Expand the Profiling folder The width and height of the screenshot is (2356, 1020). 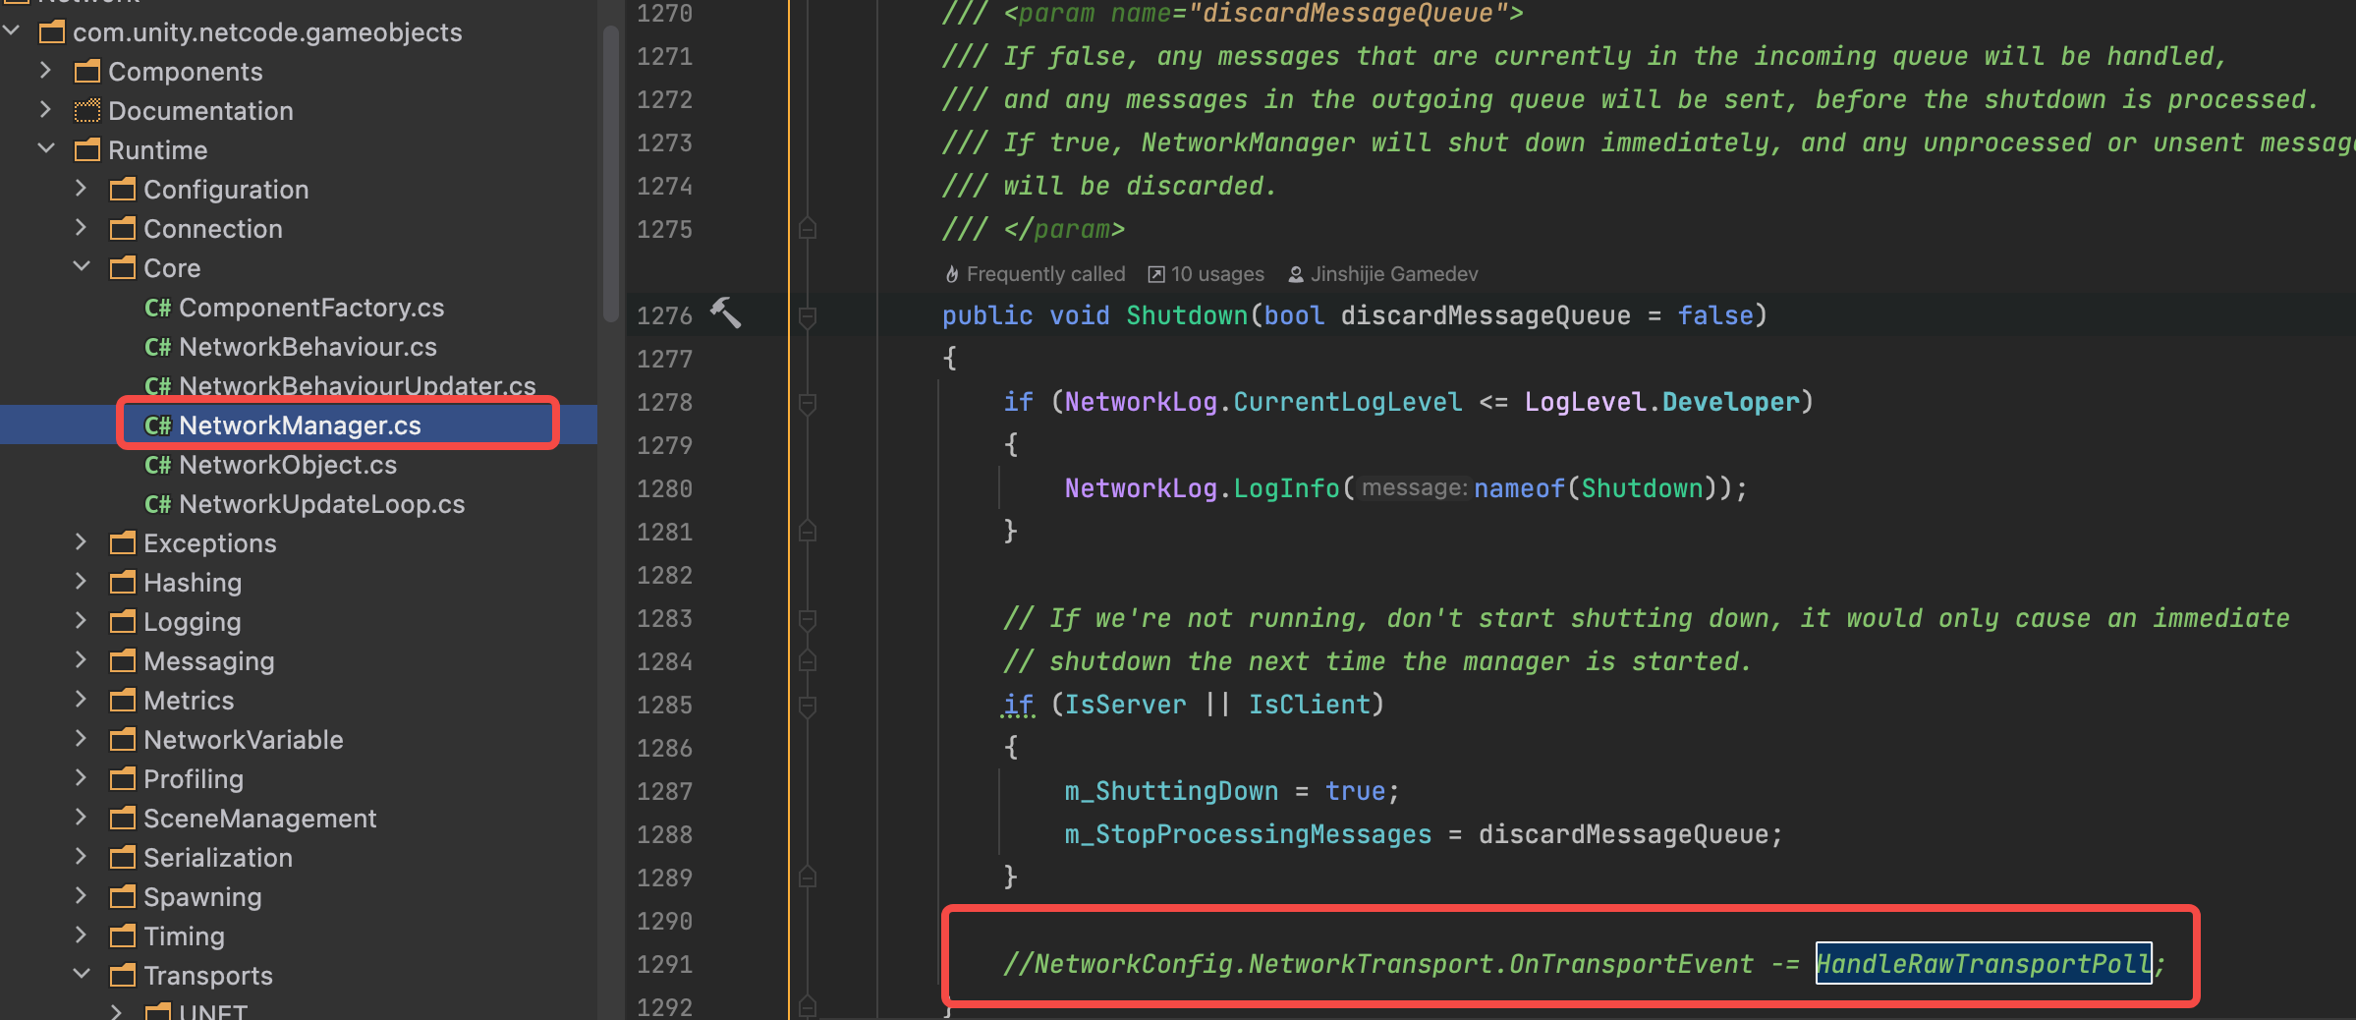(82, 778)
